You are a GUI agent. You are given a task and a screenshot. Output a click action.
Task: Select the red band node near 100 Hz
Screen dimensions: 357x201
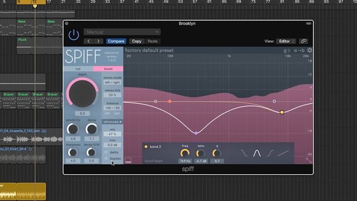(x=170, y=101)
